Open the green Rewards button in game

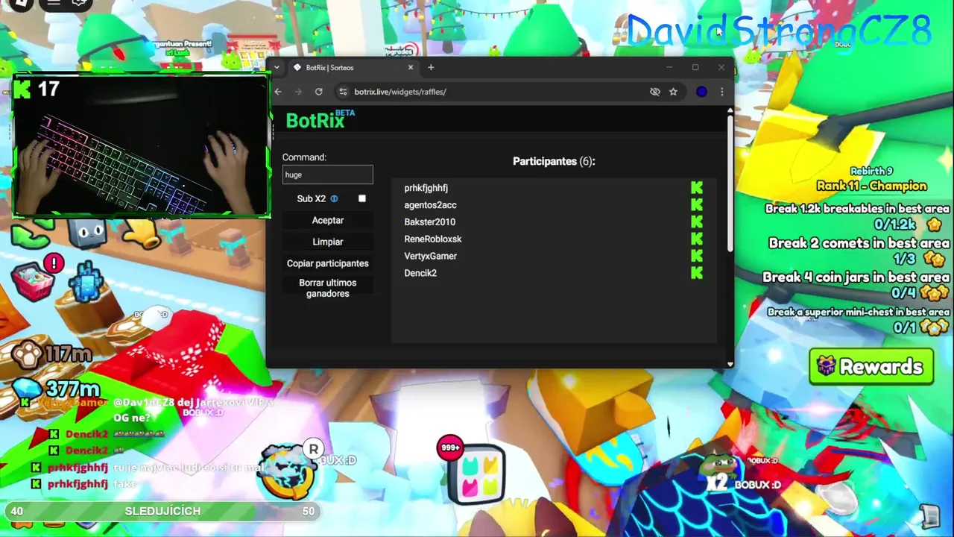coord(871,367)
